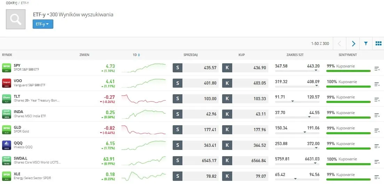Screen dimensions: 384x184
Task: Buy TLT at 103.33
Action: 245,98
